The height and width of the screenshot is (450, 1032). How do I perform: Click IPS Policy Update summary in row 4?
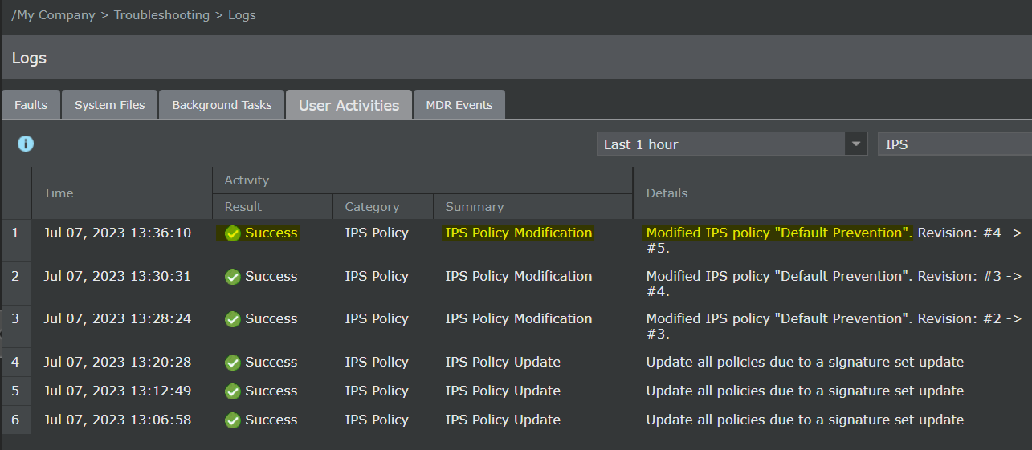pyautogui.click(x=503, y=362)
